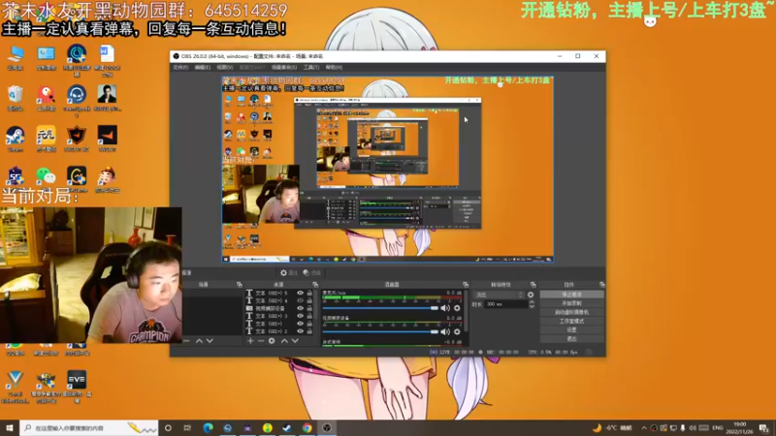
Task: Open Steam desktop shortcut
Action: (16, 139)
